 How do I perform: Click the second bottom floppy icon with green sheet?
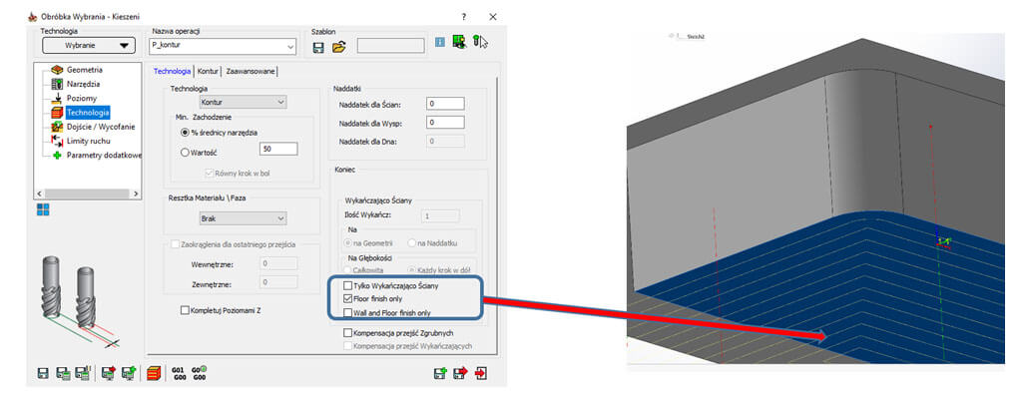63,373
